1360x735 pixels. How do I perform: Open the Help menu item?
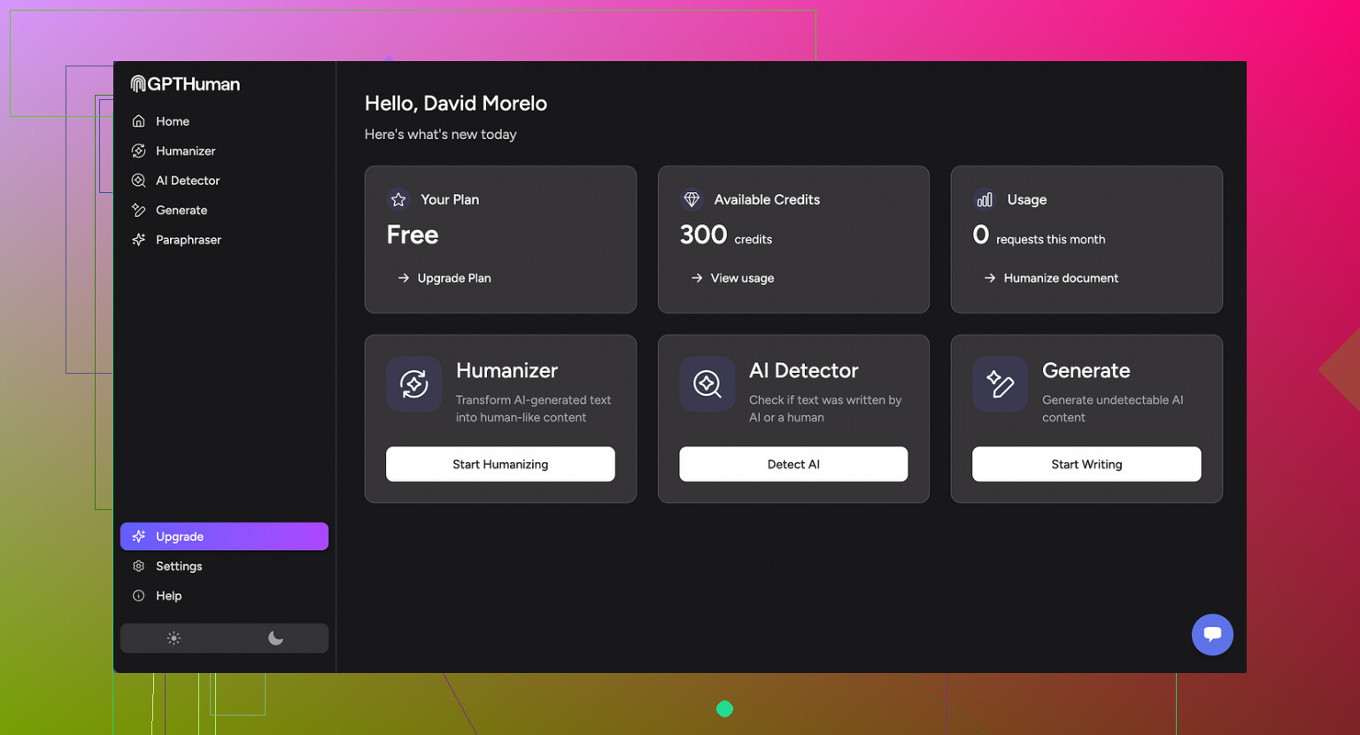click(169, 595)
